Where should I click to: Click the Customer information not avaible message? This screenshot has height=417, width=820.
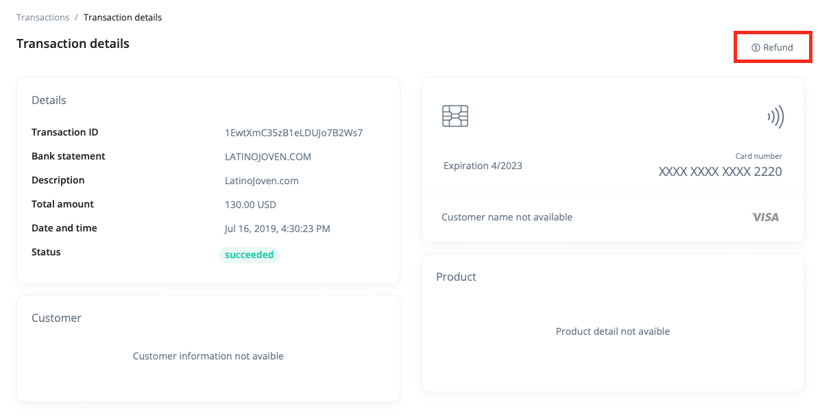coord(208,356)
